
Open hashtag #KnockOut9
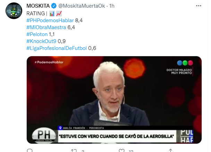pos(41,41)
